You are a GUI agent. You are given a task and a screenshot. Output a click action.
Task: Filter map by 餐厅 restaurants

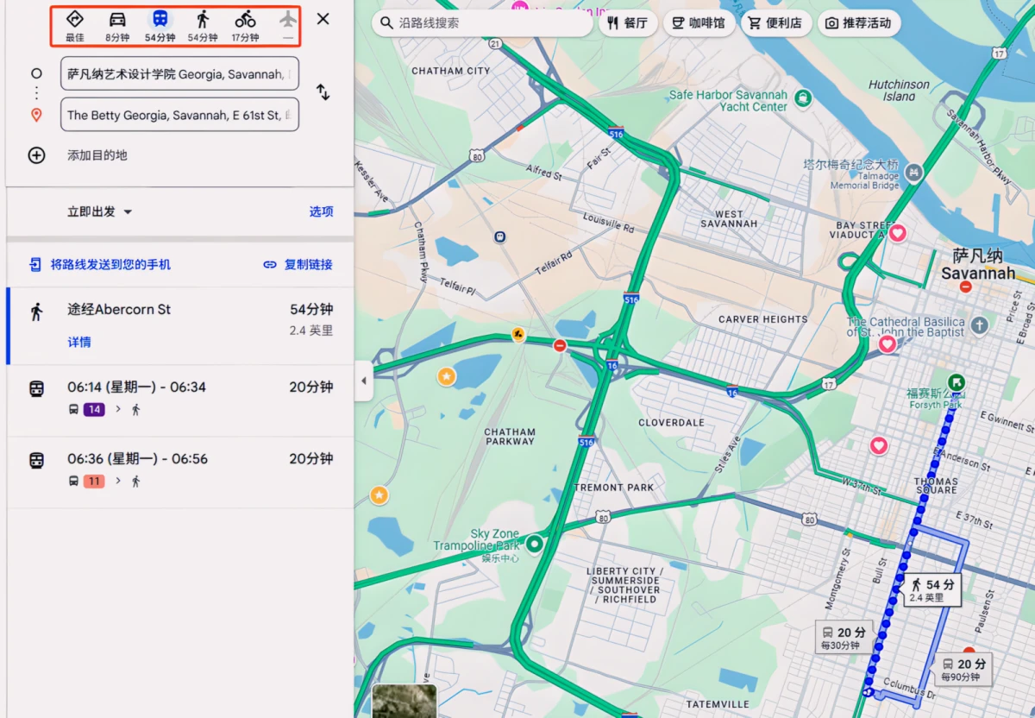pos(627,23)
